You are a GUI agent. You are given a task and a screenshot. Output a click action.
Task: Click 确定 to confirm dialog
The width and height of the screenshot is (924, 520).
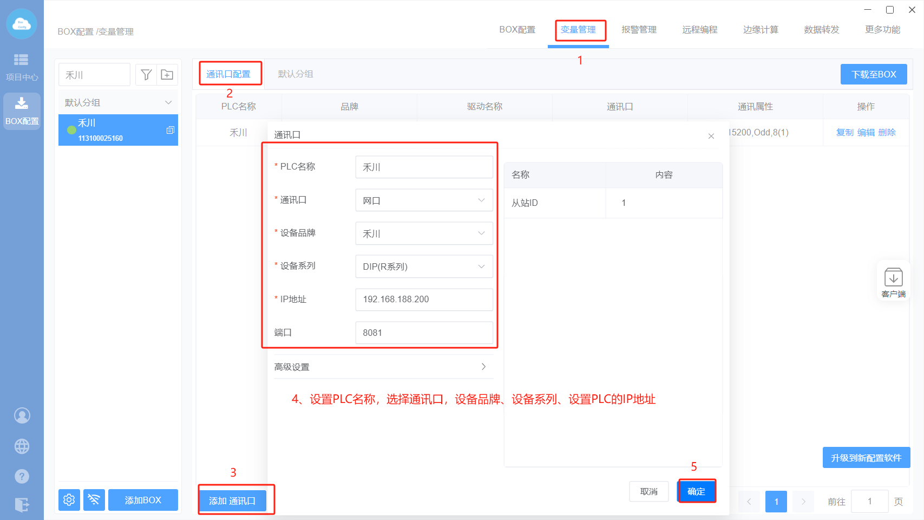697,491
